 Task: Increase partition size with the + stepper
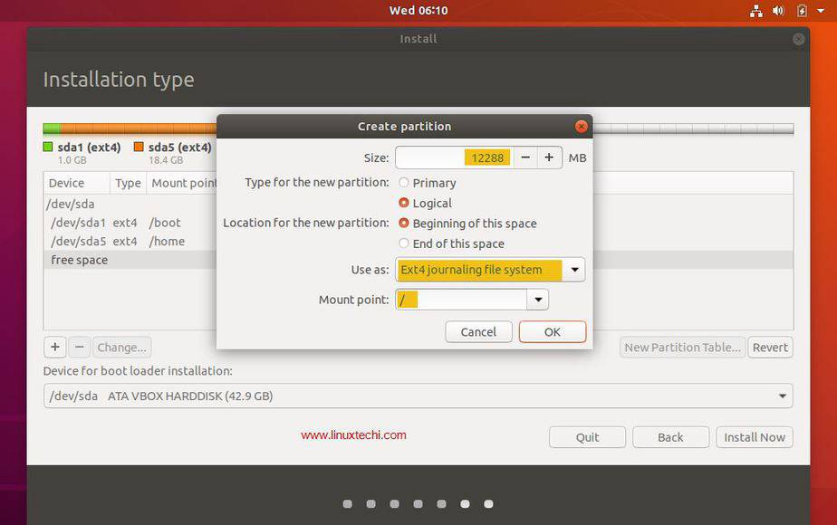tap(548, 157)
